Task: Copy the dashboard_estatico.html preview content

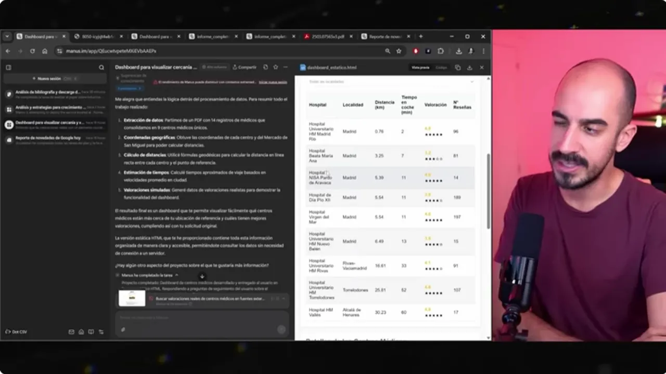Action: pyautogui.click(x=458, y=68)
